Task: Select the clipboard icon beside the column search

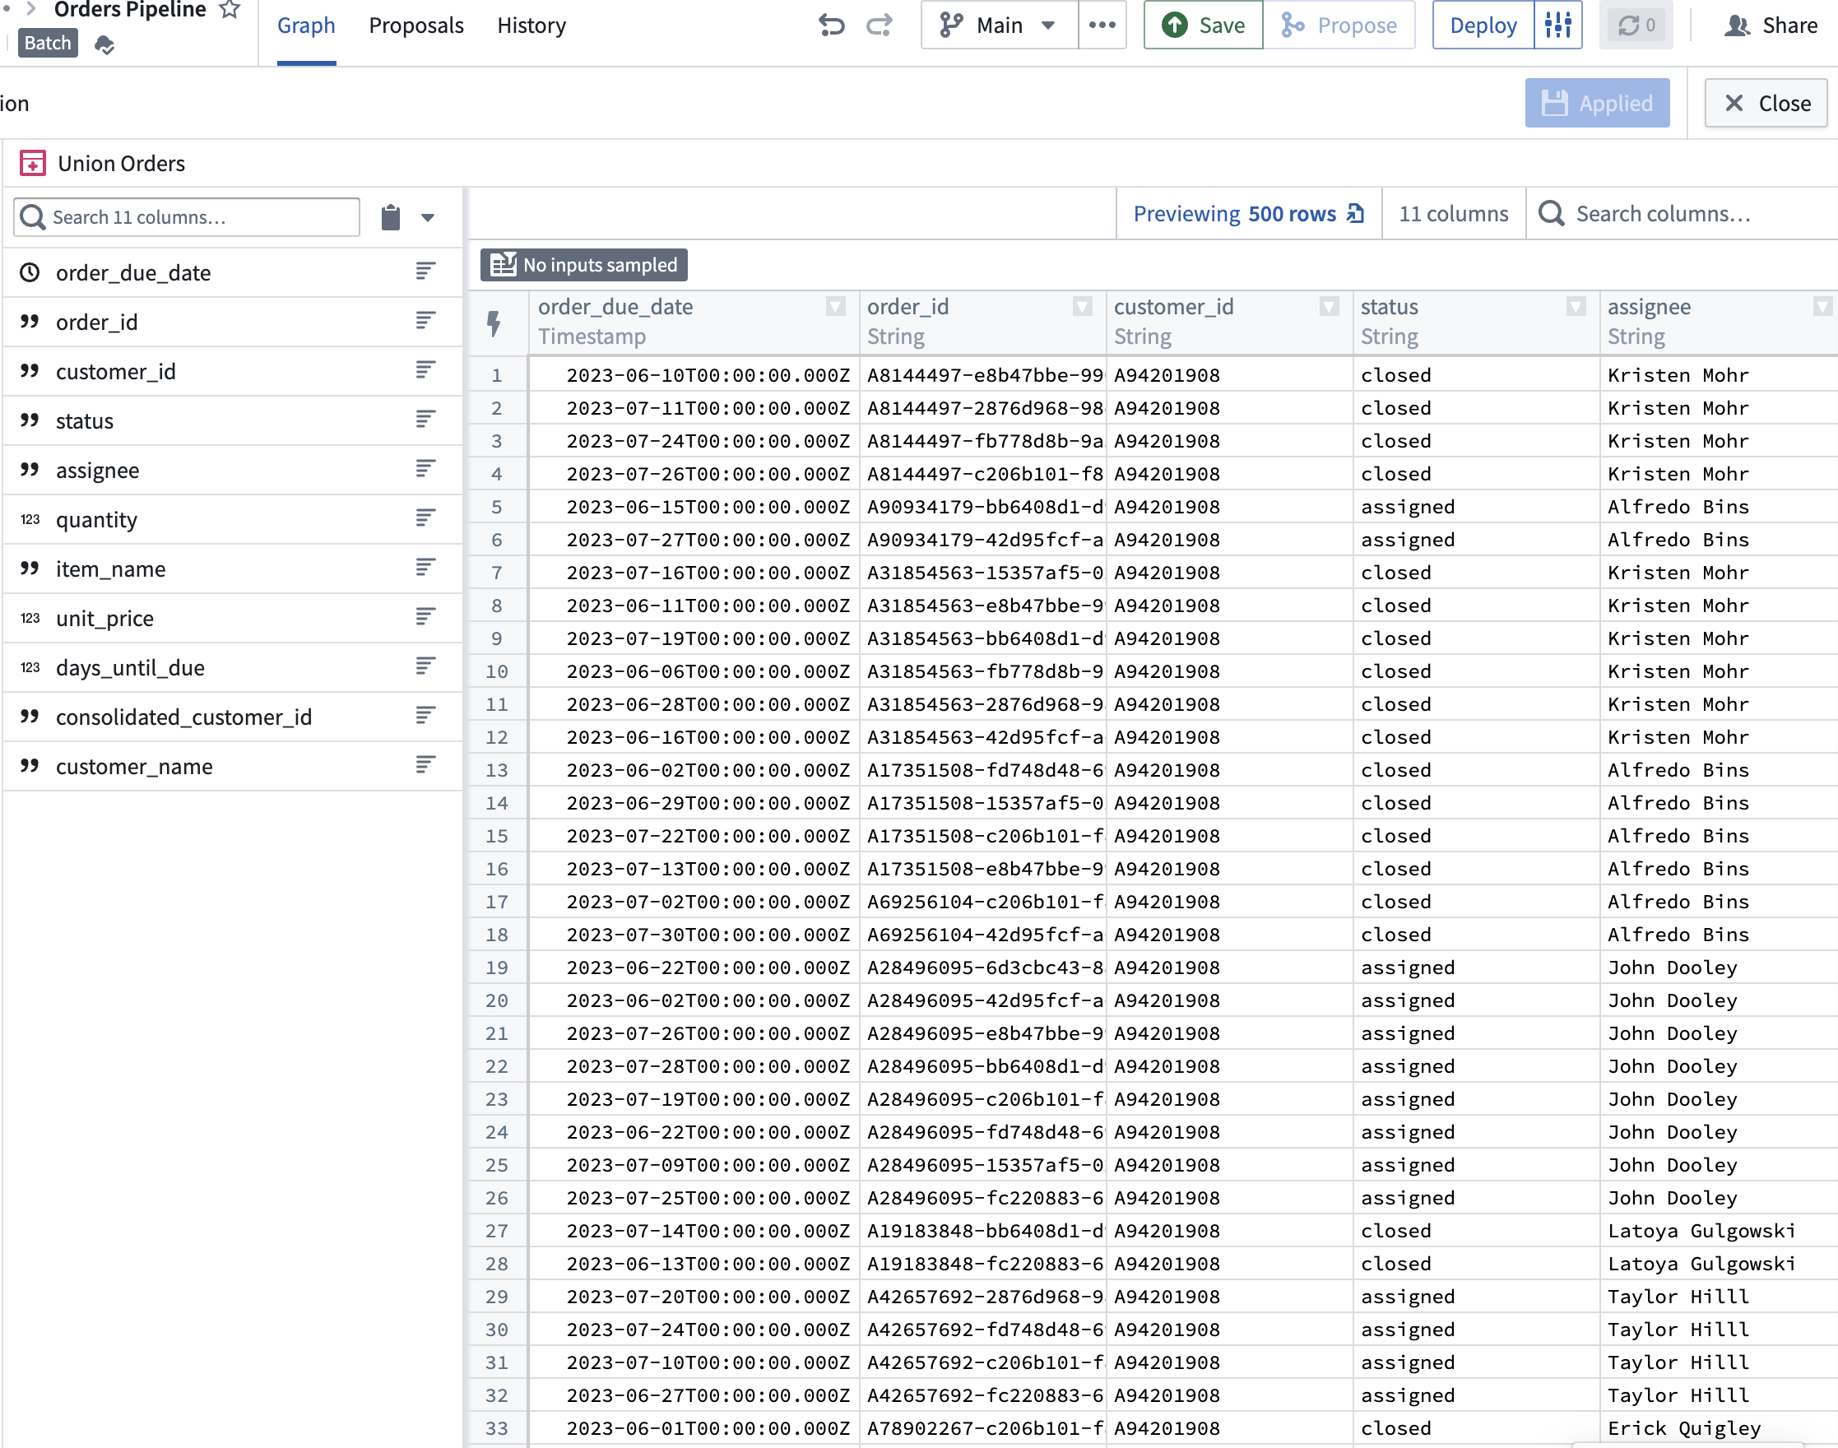Action: tap(390, 217)
